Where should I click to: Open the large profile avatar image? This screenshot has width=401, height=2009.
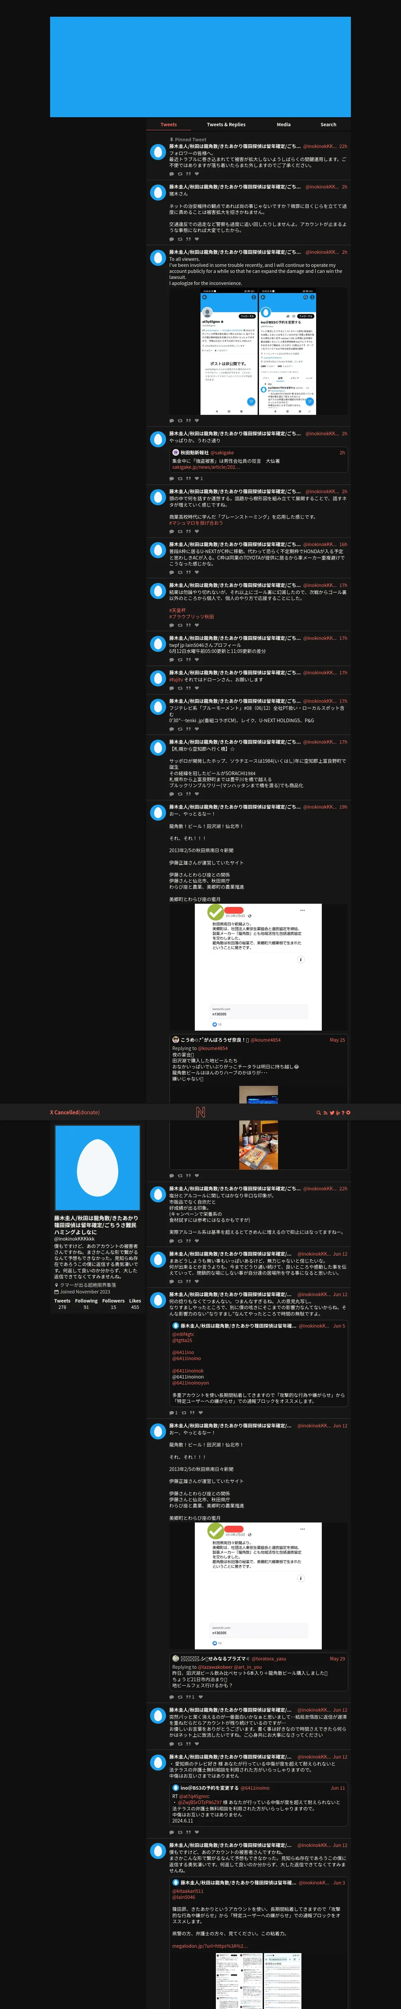(97, 1168)
